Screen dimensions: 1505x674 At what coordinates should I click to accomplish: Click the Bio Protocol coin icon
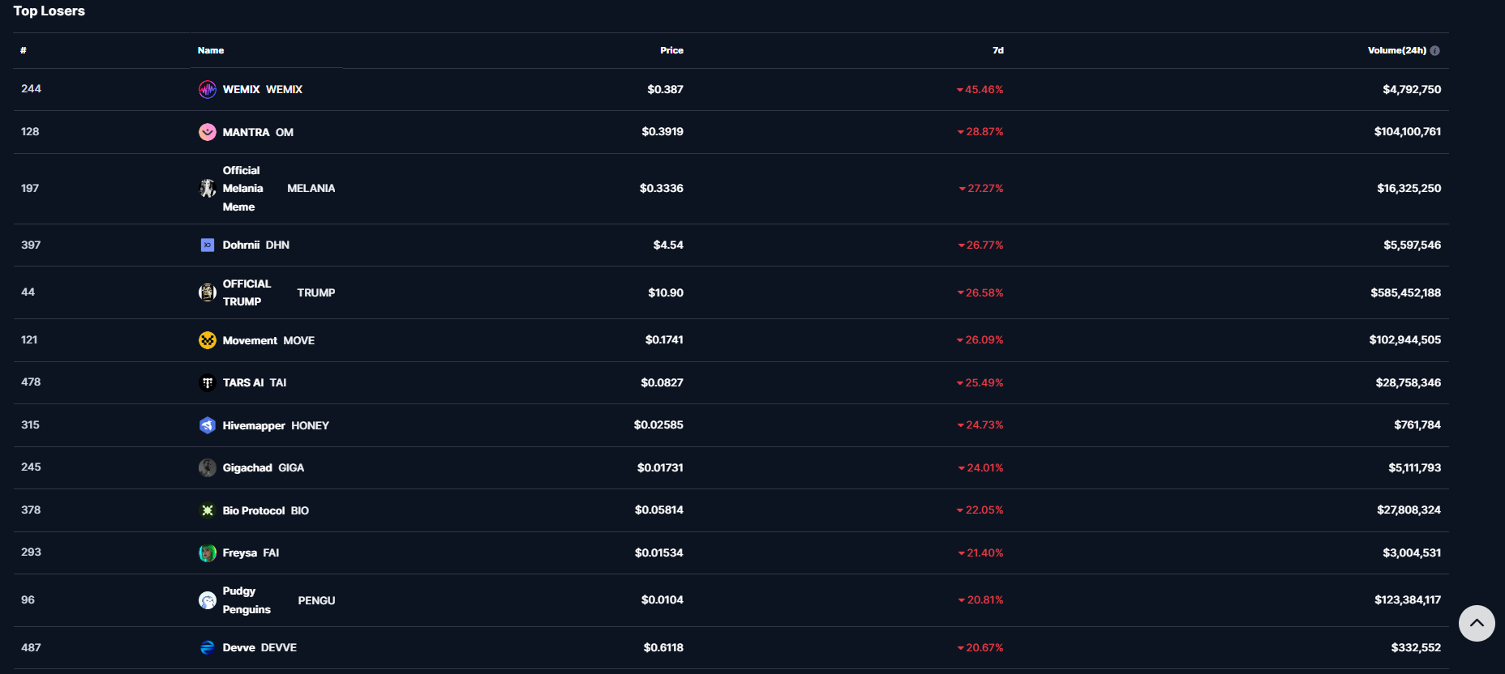click(x=208, y=510)
